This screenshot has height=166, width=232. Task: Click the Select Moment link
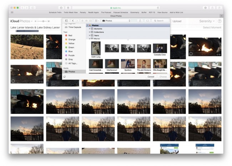click(x=212, y=27)
